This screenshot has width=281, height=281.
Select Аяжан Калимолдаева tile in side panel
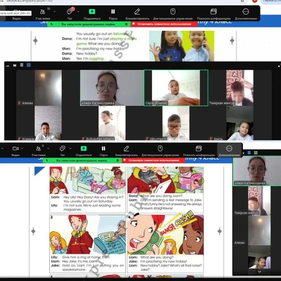[x=257, y=171]
